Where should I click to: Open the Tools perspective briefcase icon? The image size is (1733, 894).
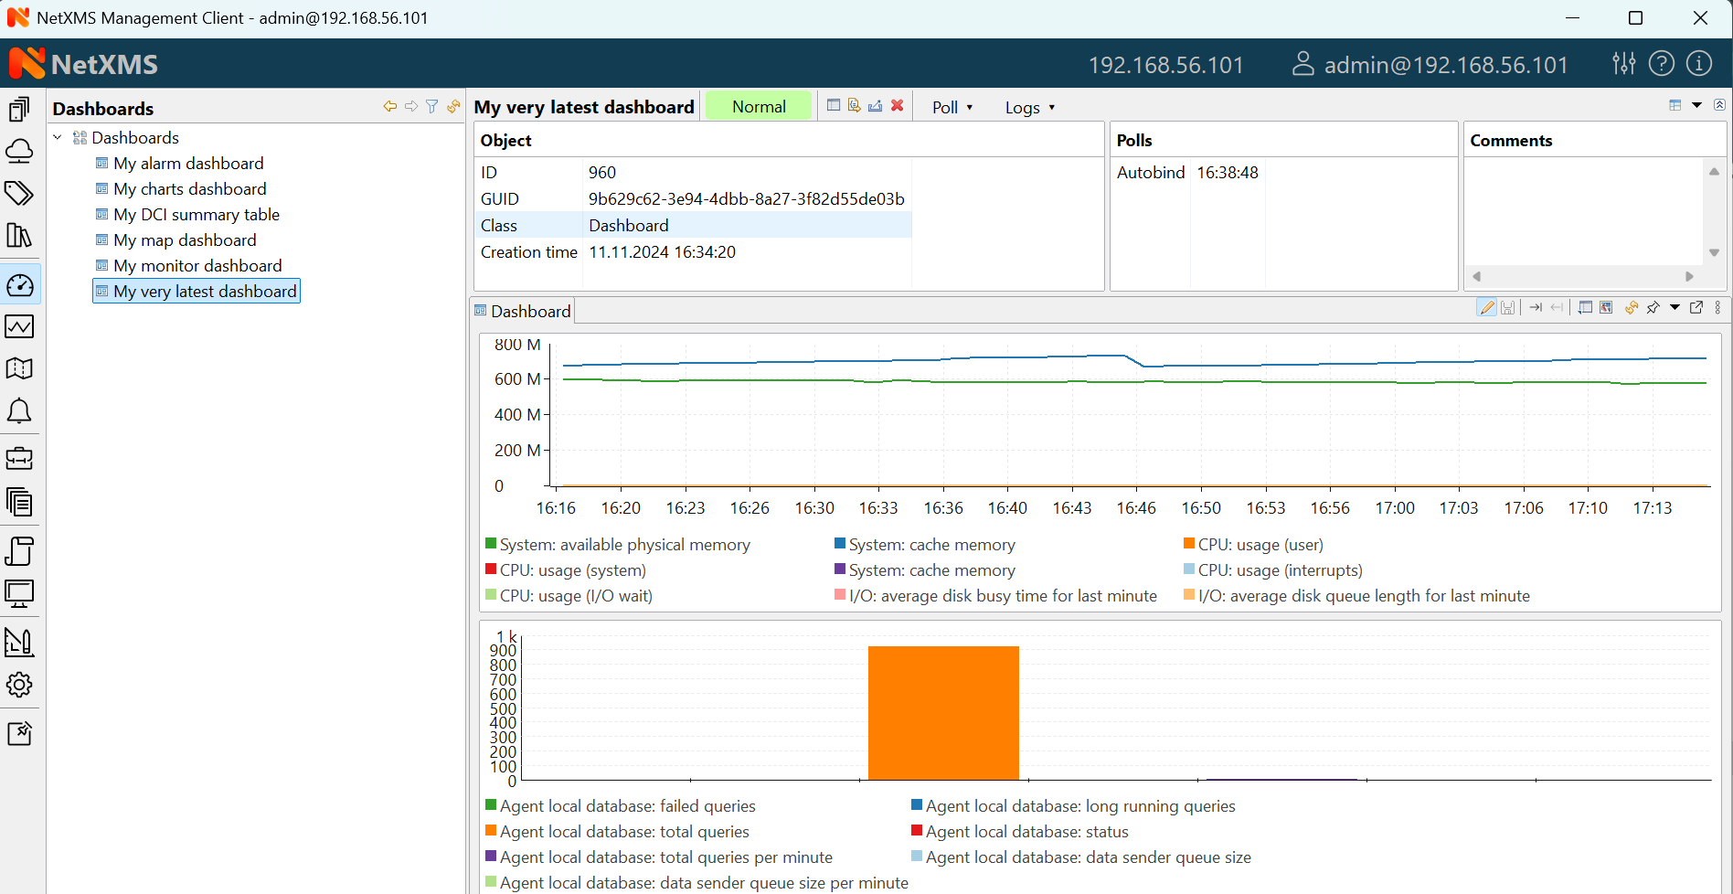19,458
